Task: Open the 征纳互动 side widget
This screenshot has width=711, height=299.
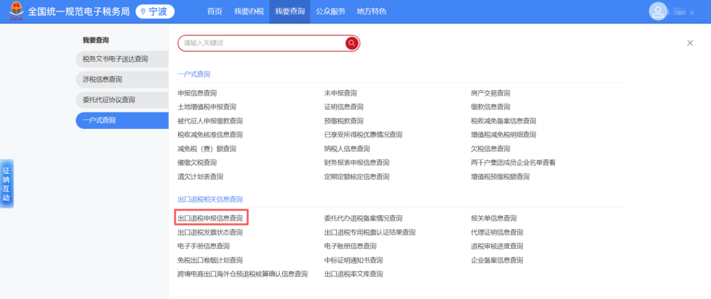Action: 6,184
